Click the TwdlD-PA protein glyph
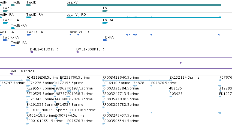 tap(29, 35)
